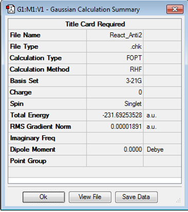Select the total energy value -231.69253528
This screenshot has height=212, width=188.
[122, 115]
